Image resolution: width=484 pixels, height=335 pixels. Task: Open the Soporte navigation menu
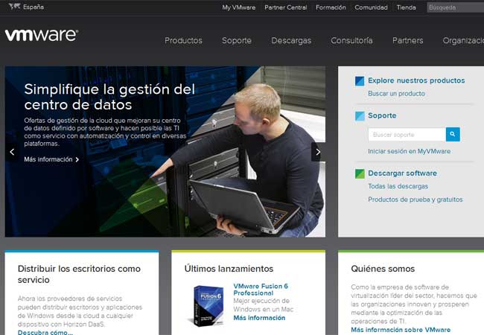pos(236,40)
